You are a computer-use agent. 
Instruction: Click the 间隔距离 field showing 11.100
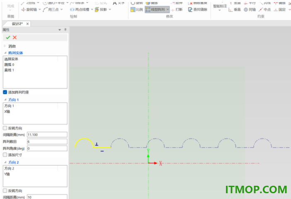[47, 135]
